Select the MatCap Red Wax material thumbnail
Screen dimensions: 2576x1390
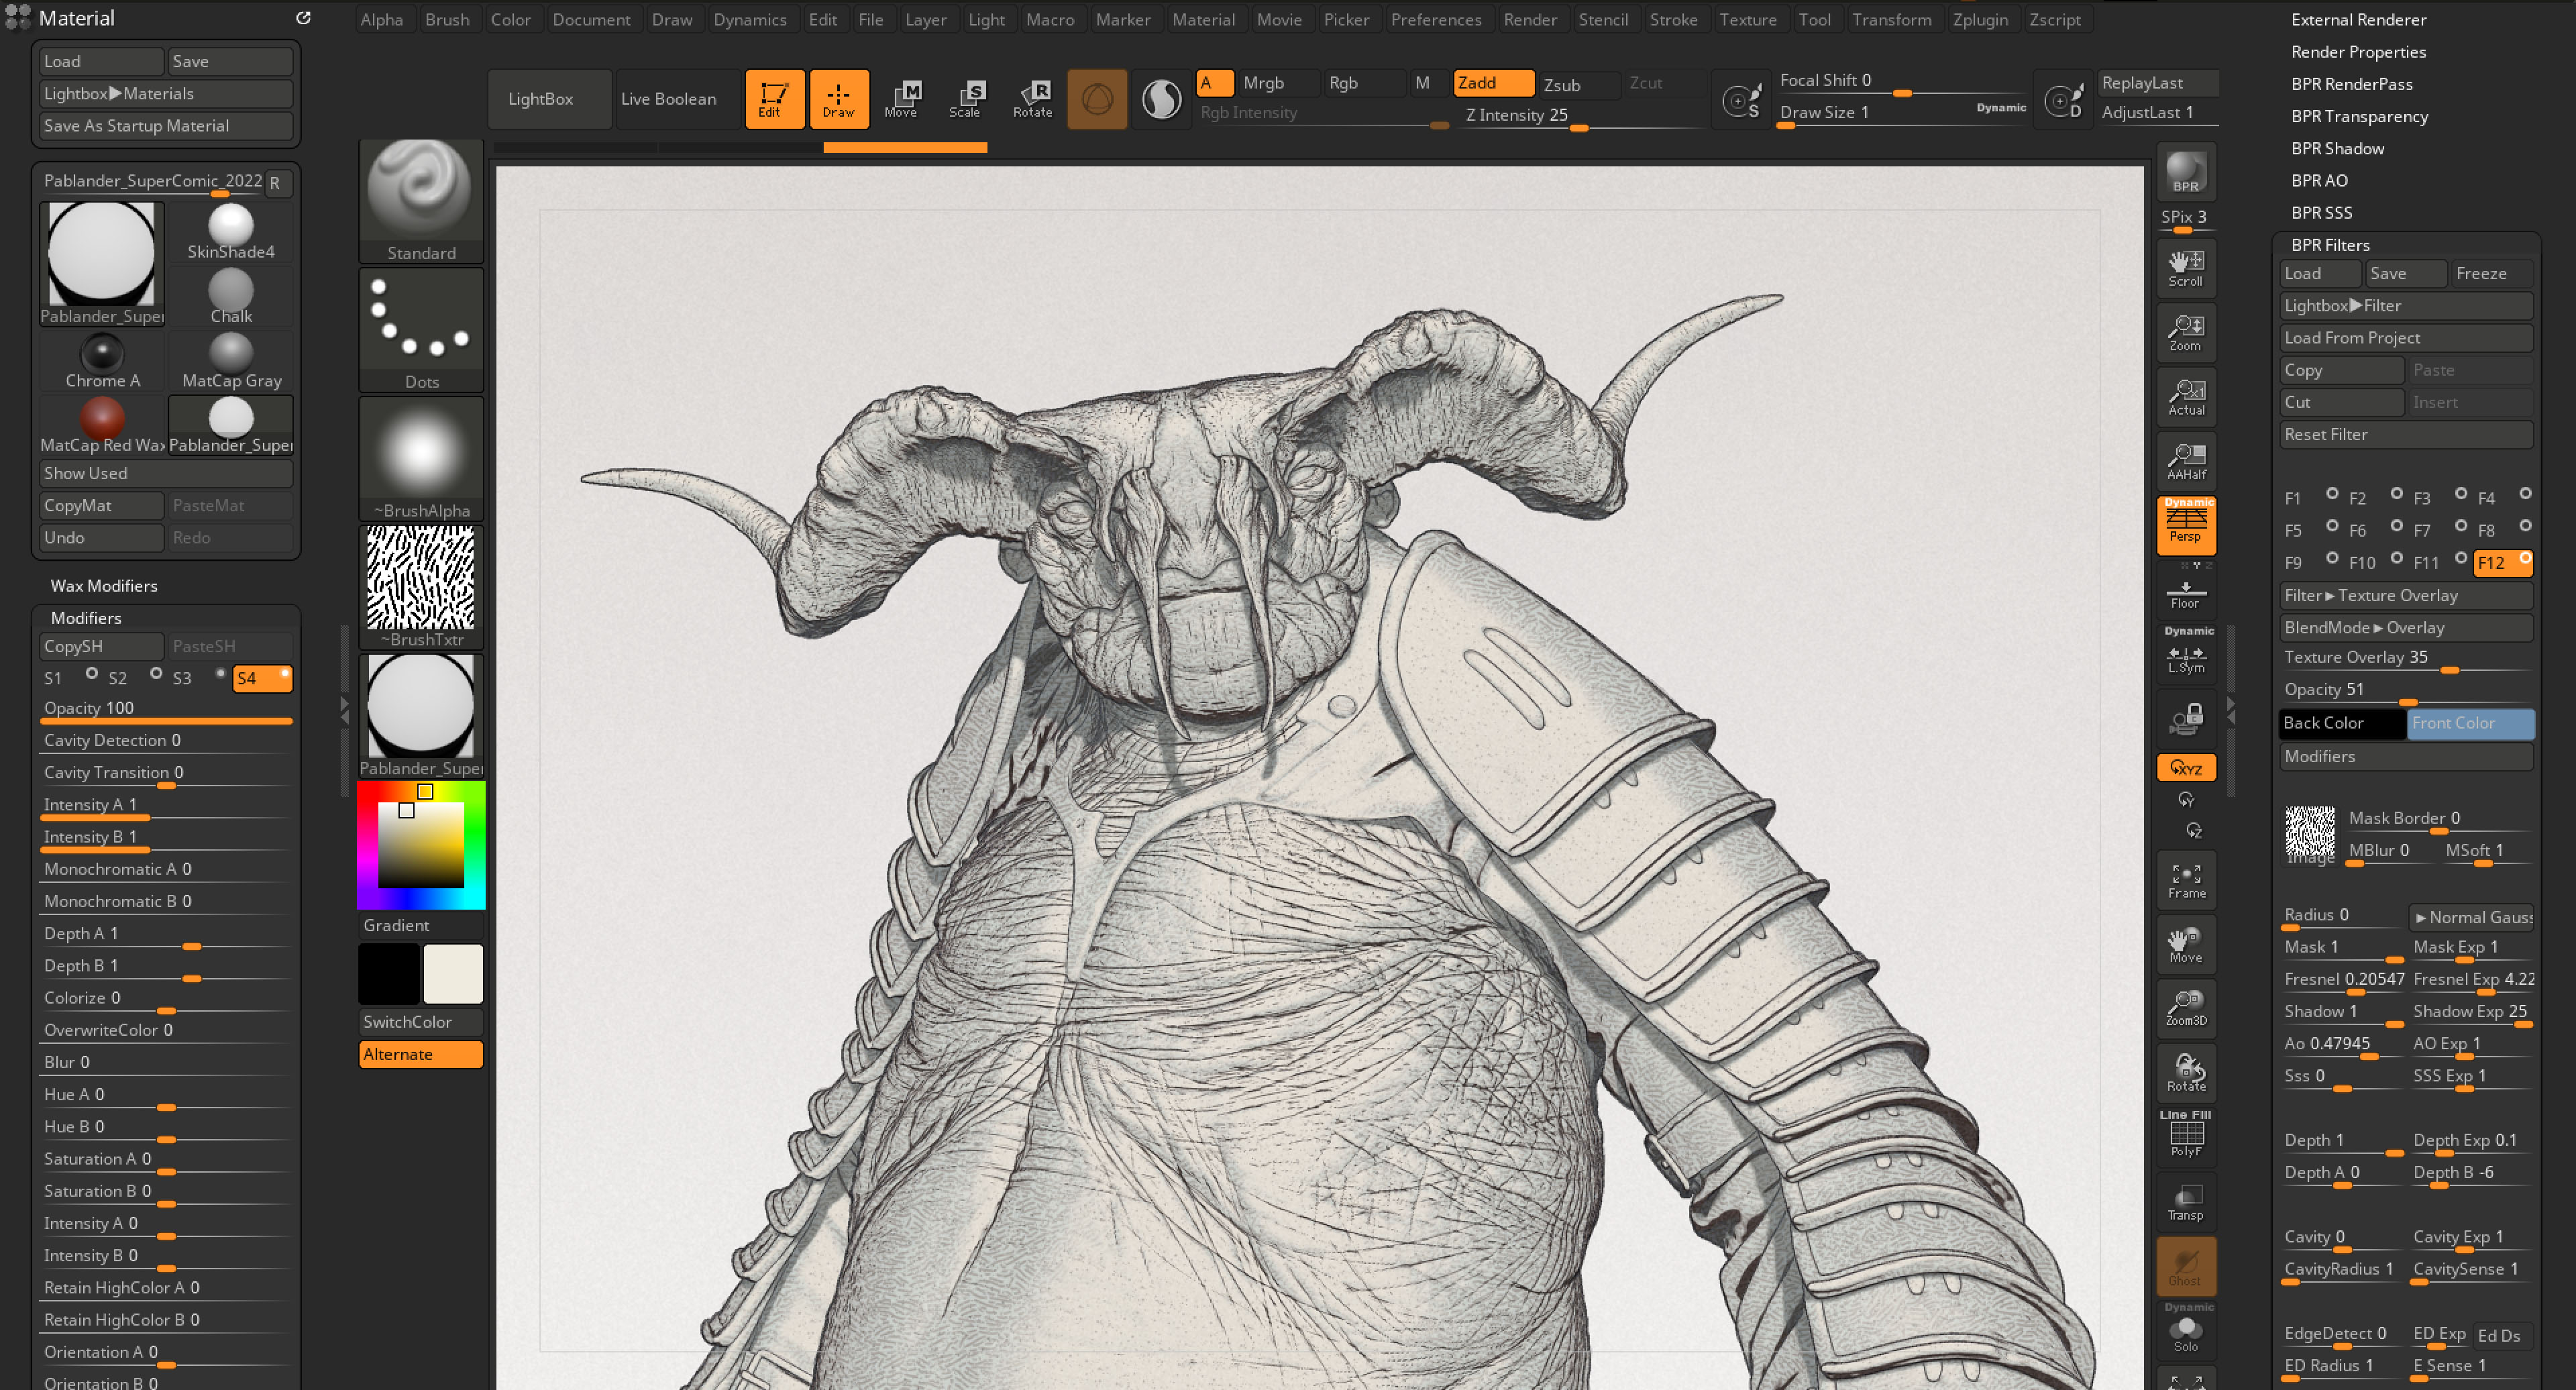click(x=102, y=426)
